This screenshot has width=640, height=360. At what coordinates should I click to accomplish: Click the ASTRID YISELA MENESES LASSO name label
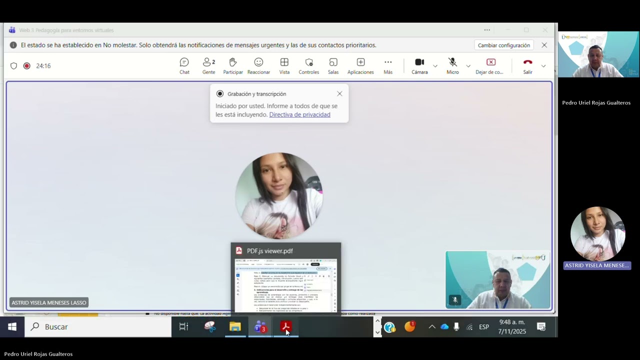(49, 302)
